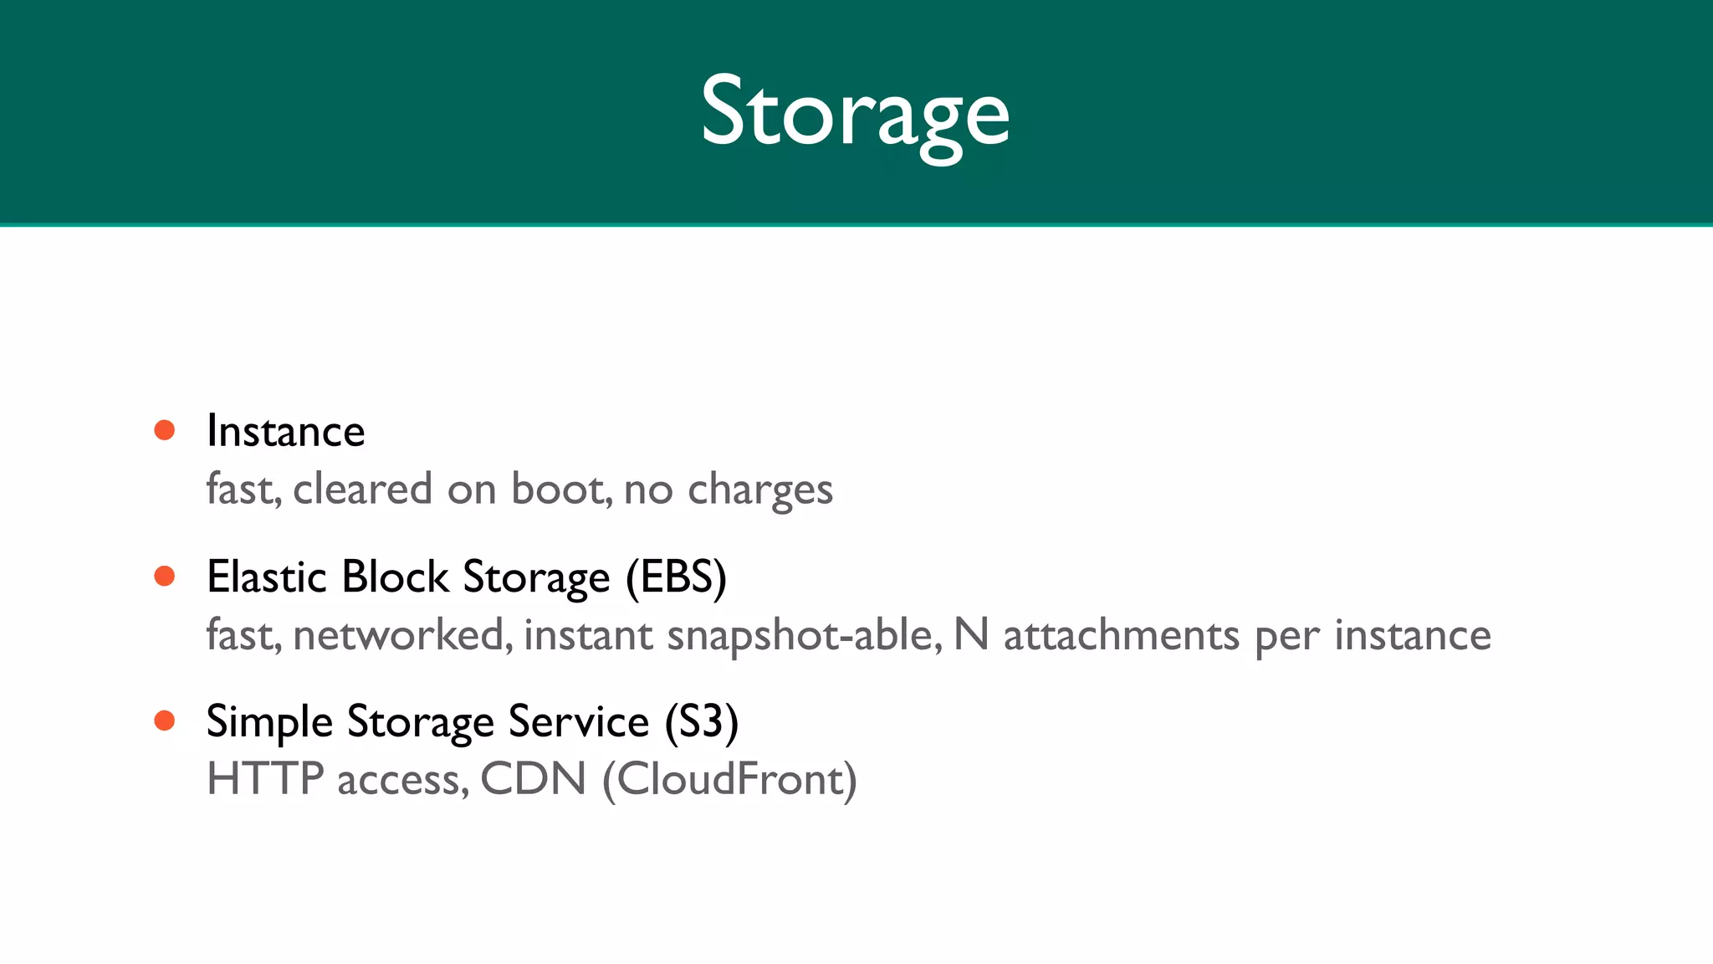Viewport: 1713px width, 964px height.
Task: Select the orange bullet beside Elastic Block Storage
Action: (165, 576)
